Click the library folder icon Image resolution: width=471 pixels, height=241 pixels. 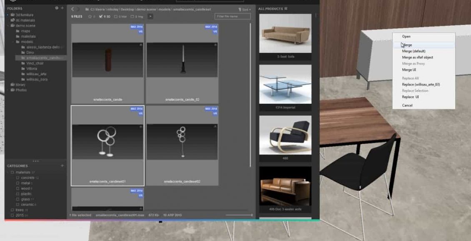[12, 85]
